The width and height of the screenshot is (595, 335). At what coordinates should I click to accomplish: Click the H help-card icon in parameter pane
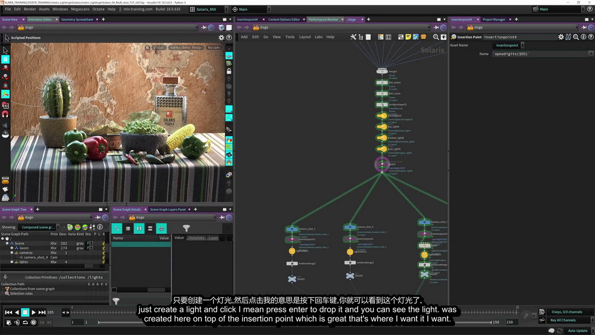(x=568, y=37)
